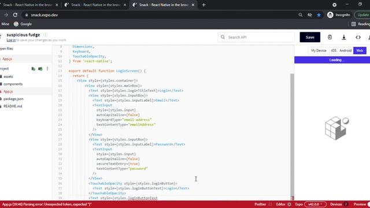
Task: Click the 'react-native' import string on line 11
Action: coord(97,61)
